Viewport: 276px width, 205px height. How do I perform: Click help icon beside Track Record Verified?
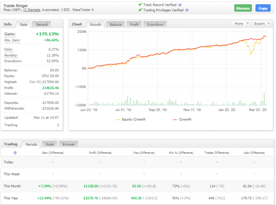[180, 5]
